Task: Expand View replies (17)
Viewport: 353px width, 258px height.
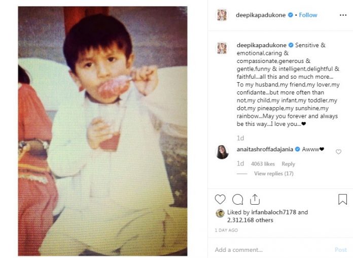Action: coord(274,174)
